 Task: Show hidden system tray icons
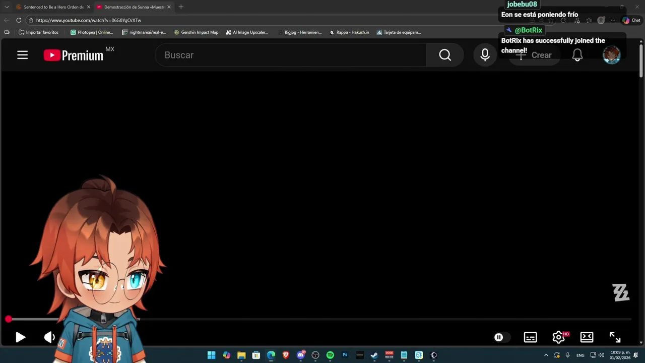pyautogui.click(x=546, y=355)
